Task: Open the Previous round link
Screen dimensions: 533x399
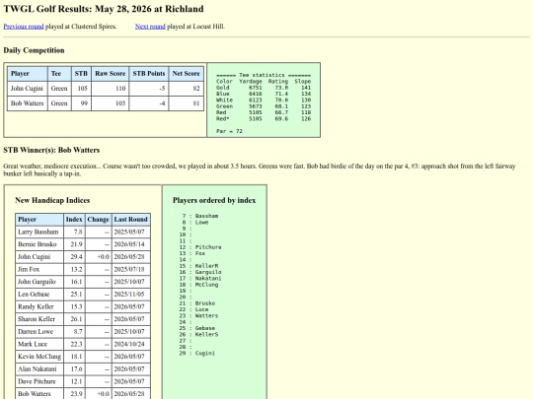Action: click(x=24, y=27)
